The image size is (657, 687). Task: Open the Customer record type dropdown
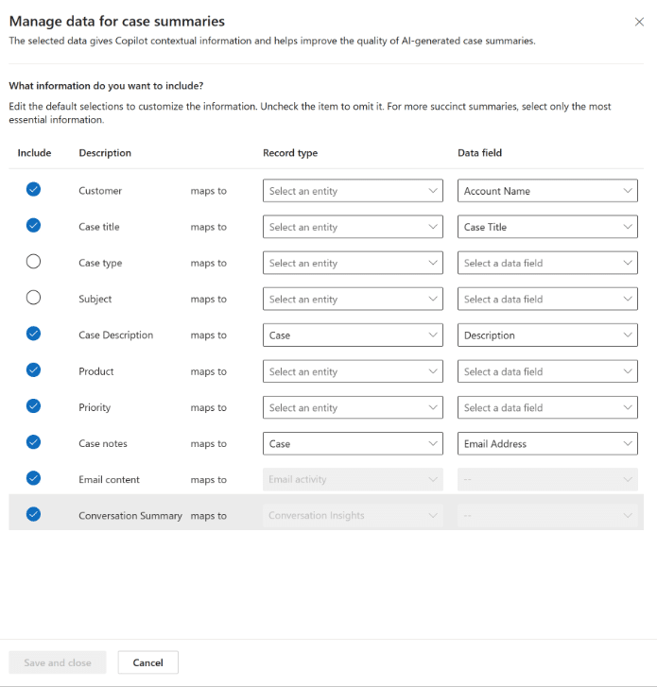pyautogui.click(x=352, y=191)
